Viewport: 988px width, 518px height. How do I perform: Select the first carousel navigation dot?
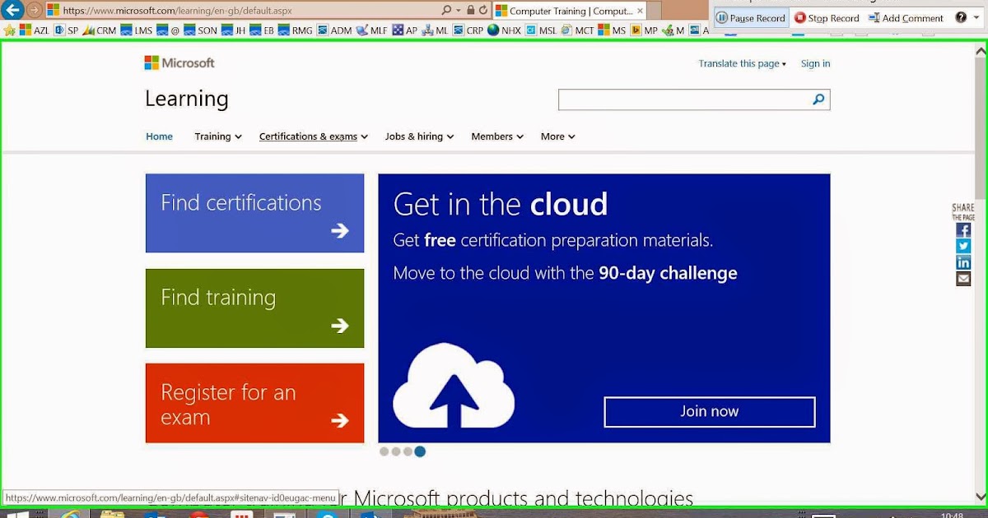[x=384, y=451]
